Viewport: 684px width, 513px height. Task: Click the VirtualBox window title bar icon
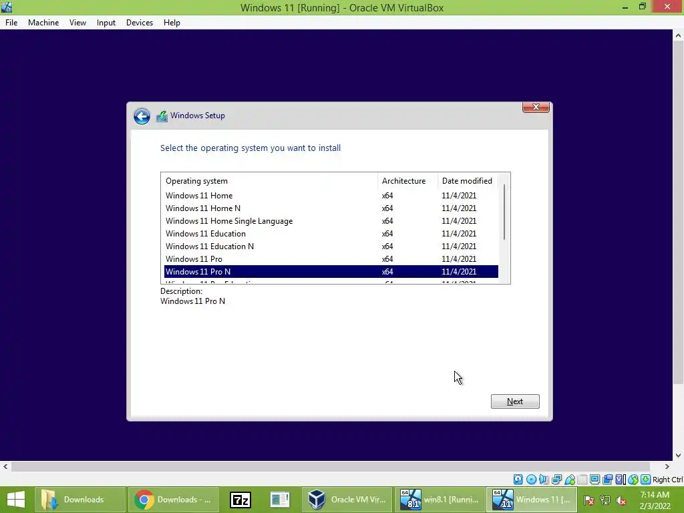[x=7, y=7]
